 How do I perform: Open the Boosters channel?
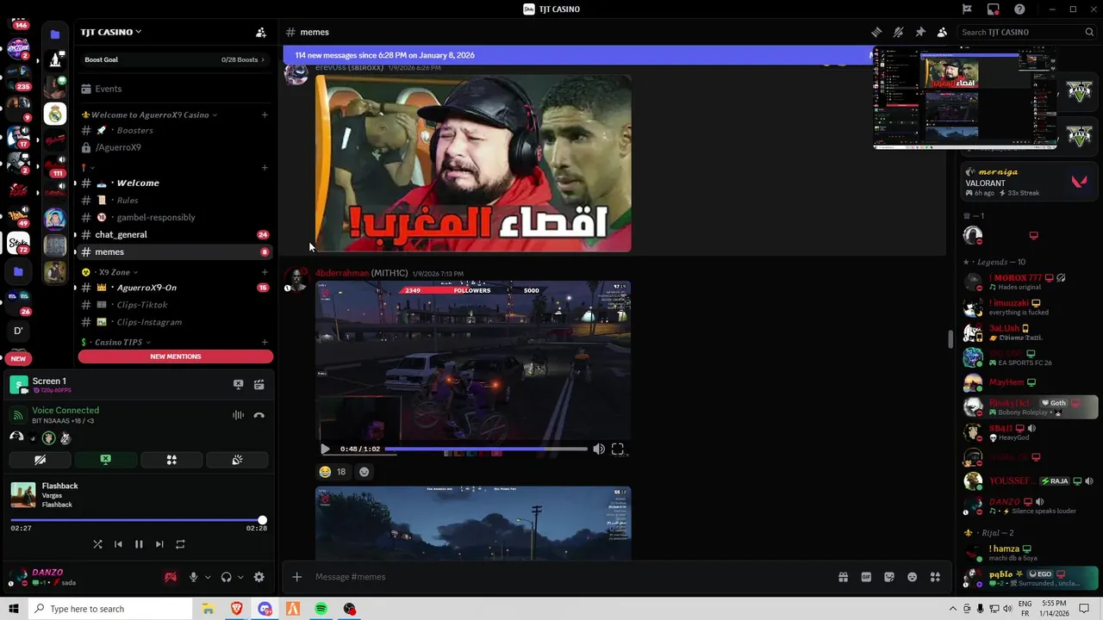(175, 130)
